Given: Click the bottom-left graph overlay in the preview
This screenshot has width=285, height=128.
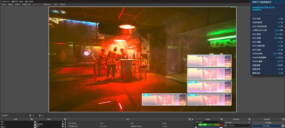Looking at the screenshot, I should (x=164, y=100).
